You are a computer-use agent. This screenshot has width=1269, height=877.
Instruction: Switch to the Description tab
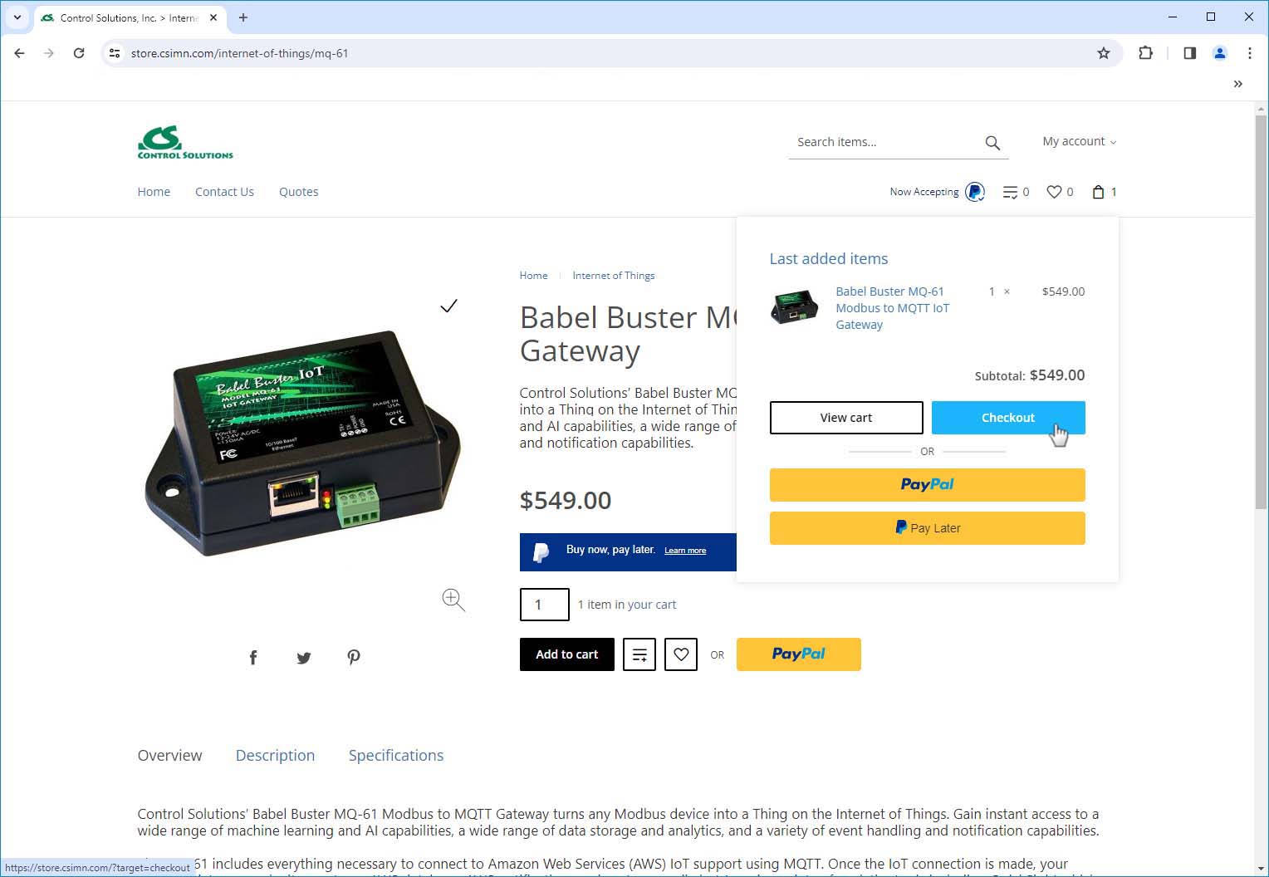click(x=275, y=755)
